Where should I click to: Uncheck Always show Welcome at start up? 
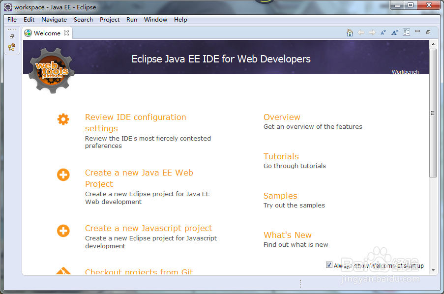pos(329,265)
